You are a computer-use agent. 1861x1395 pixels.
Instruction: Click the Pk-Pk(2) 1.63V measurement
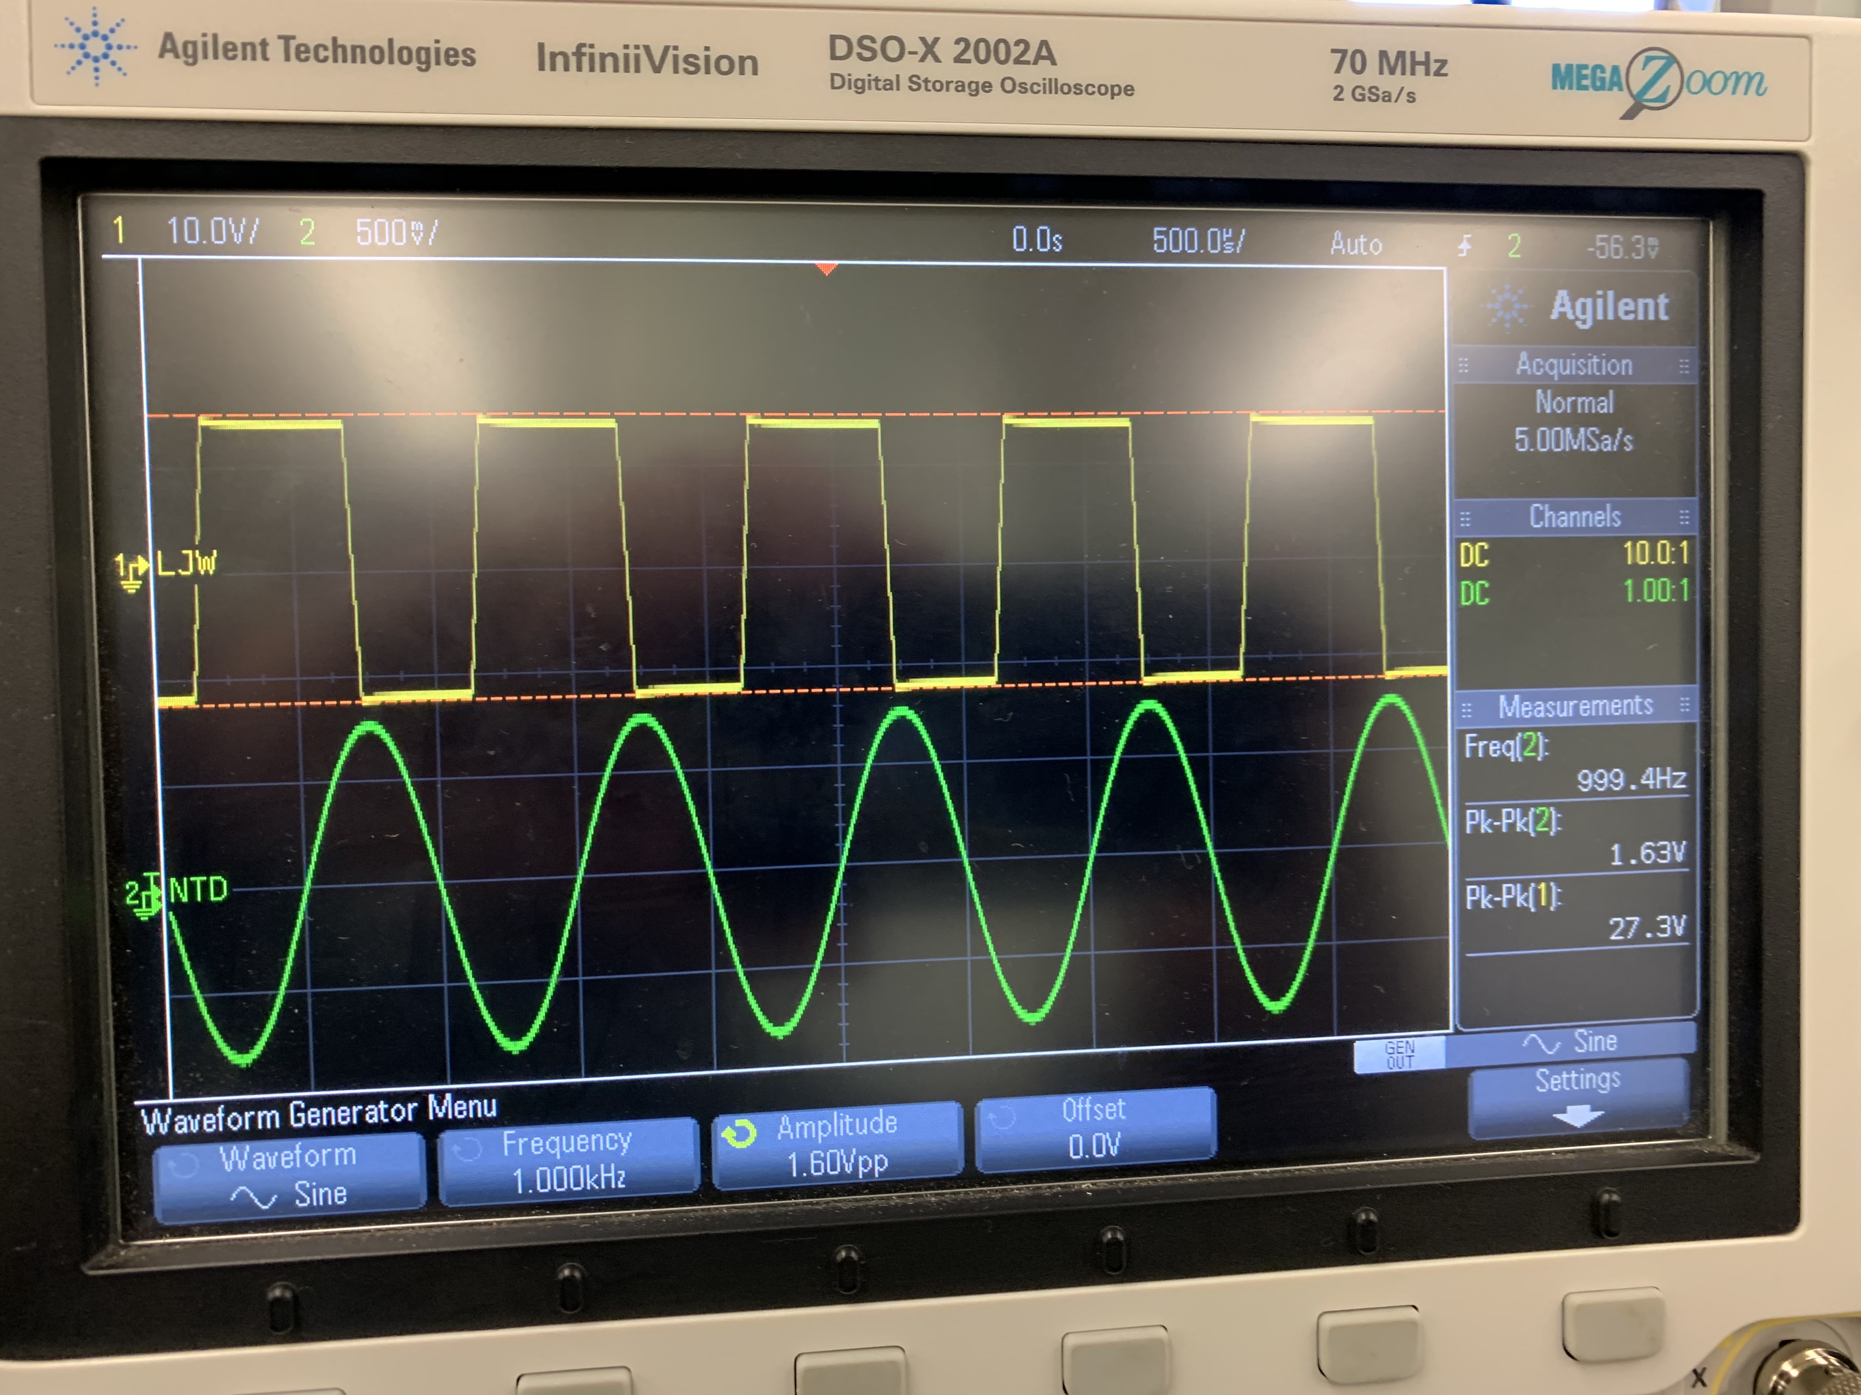tap(1576, 838)
